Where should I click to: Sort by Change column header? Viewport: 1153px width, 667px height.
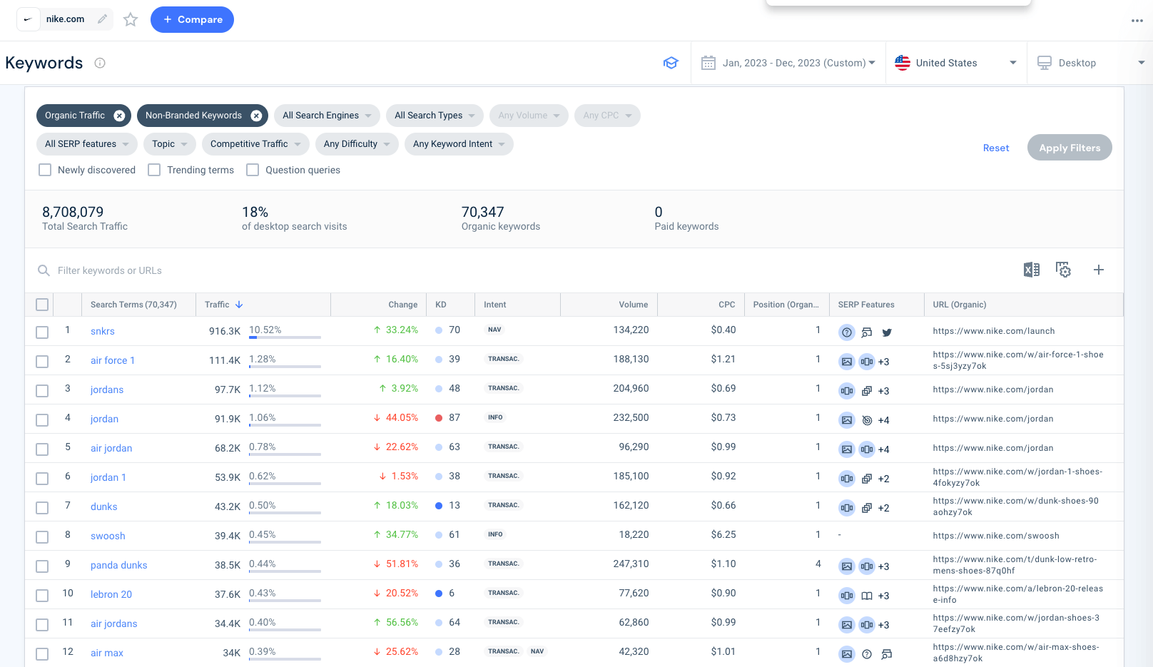point(403,305)
